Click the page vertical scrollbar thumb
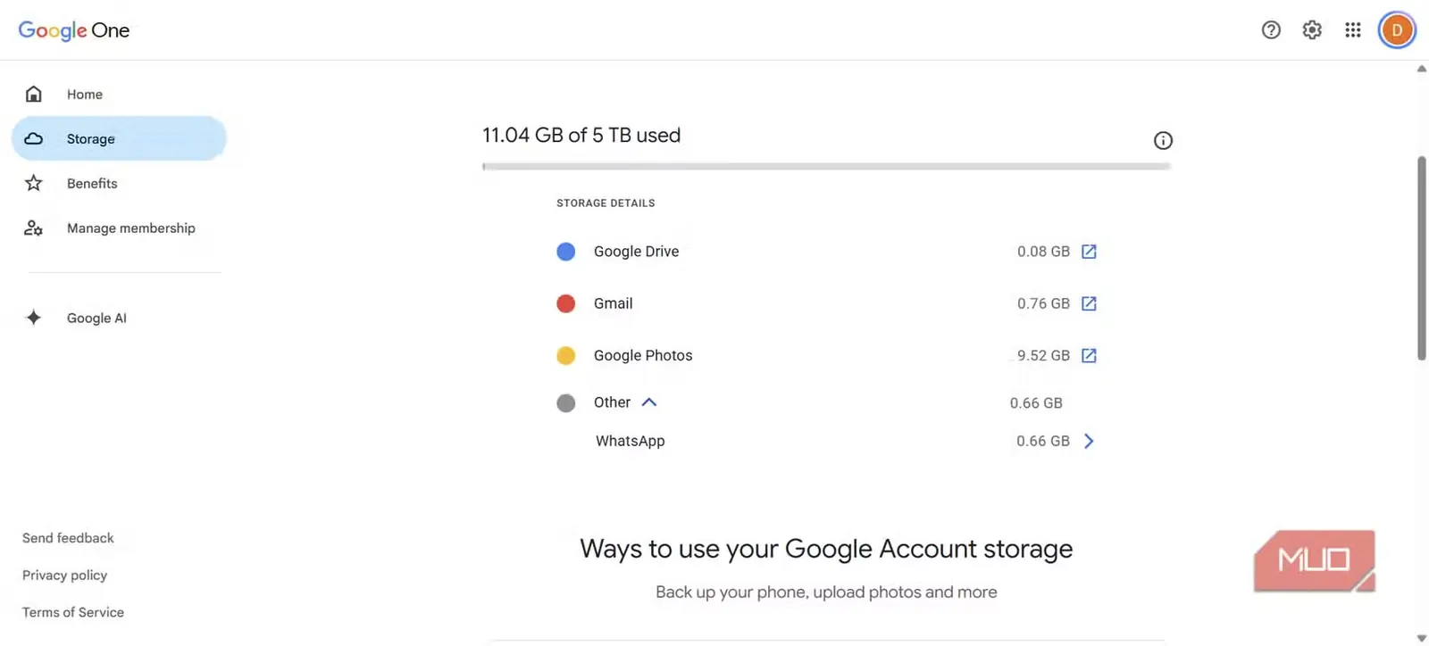 1421,259
